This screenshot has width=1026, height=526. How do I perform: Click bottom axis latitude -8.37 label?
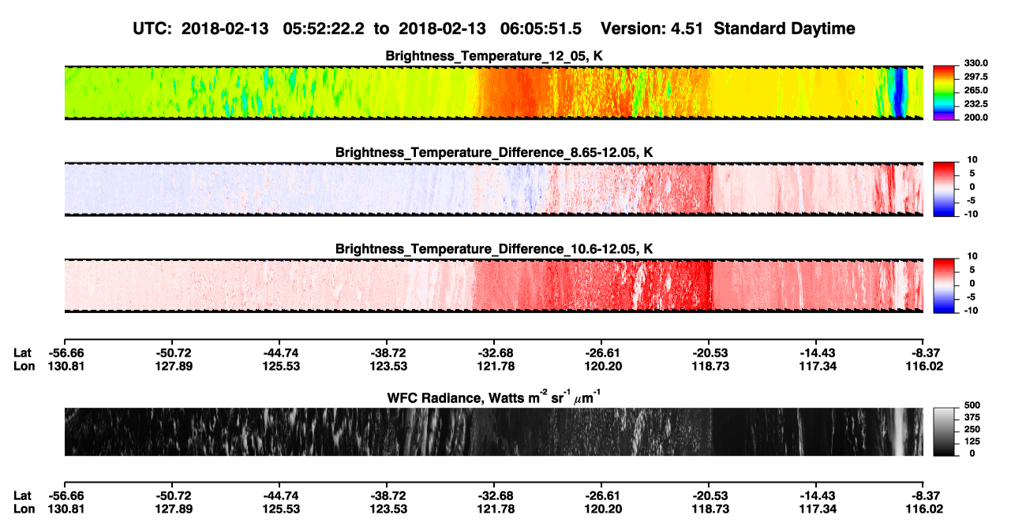(923, 495)
